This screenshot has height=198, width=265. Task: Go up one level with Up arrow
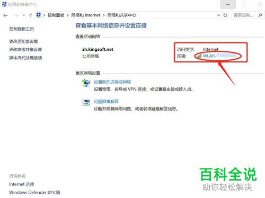(31, 15)
